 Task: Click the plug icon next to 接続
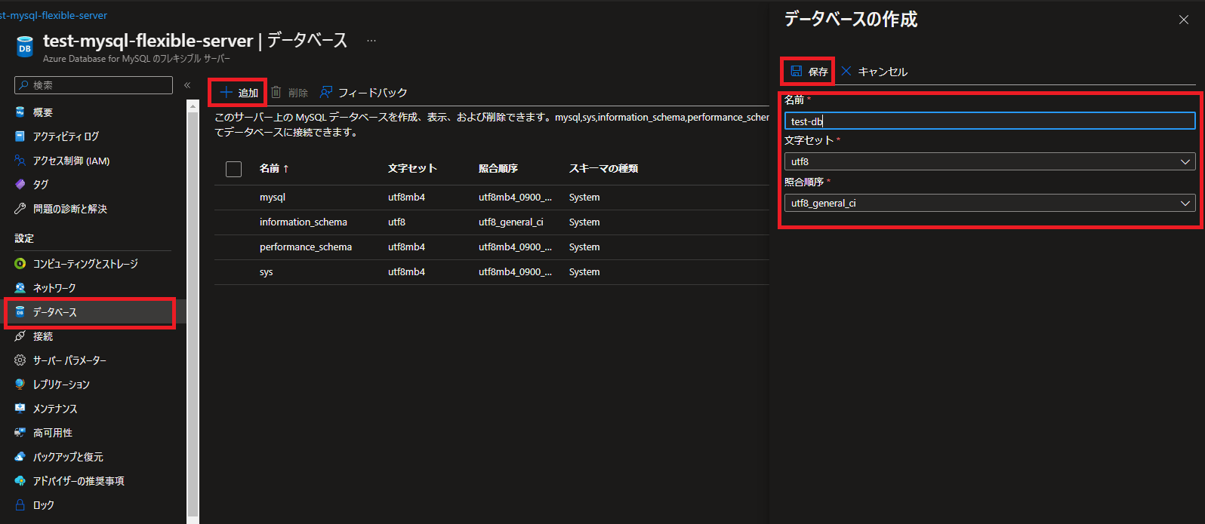(20, 336)
